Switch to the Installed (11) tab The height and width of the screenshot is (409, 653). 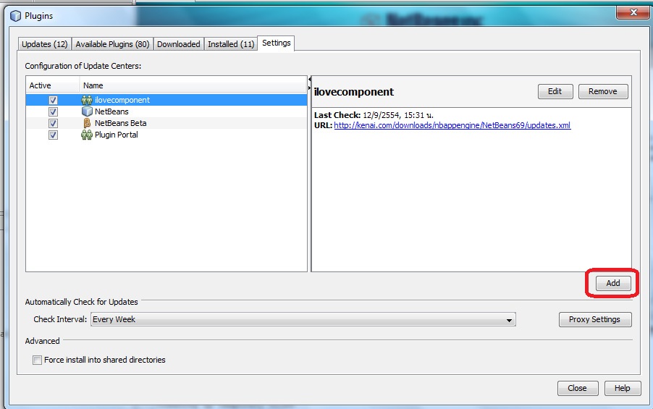pos(231,44)
